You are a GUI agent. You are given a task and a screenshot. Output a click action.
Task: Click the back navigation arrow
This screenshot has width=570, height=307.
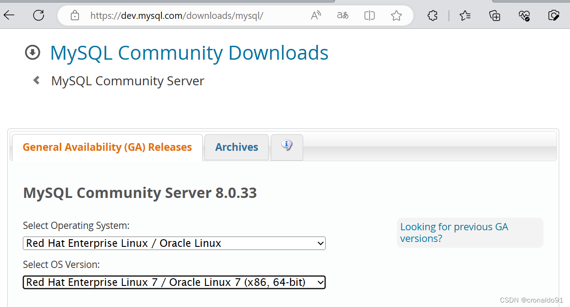click(x=9, y=15)
